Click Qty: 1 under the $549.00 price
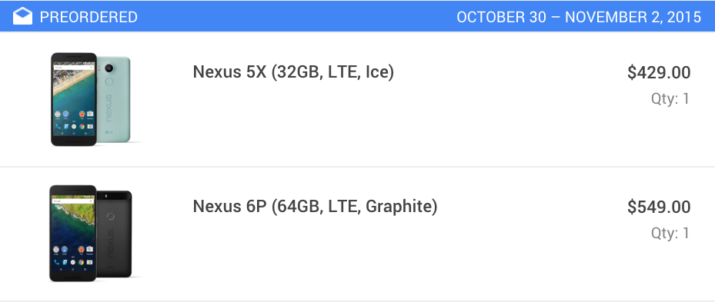715x302 pixels. [x=670, y=233]
